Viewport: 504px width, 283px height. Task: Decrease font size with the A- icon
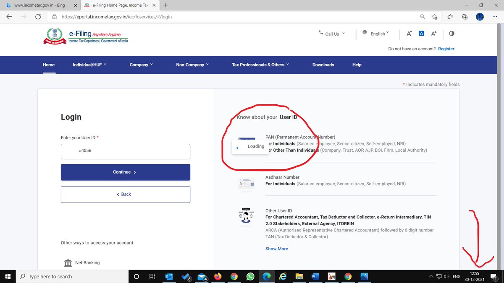pyautogui.click(x=409, y=34)
